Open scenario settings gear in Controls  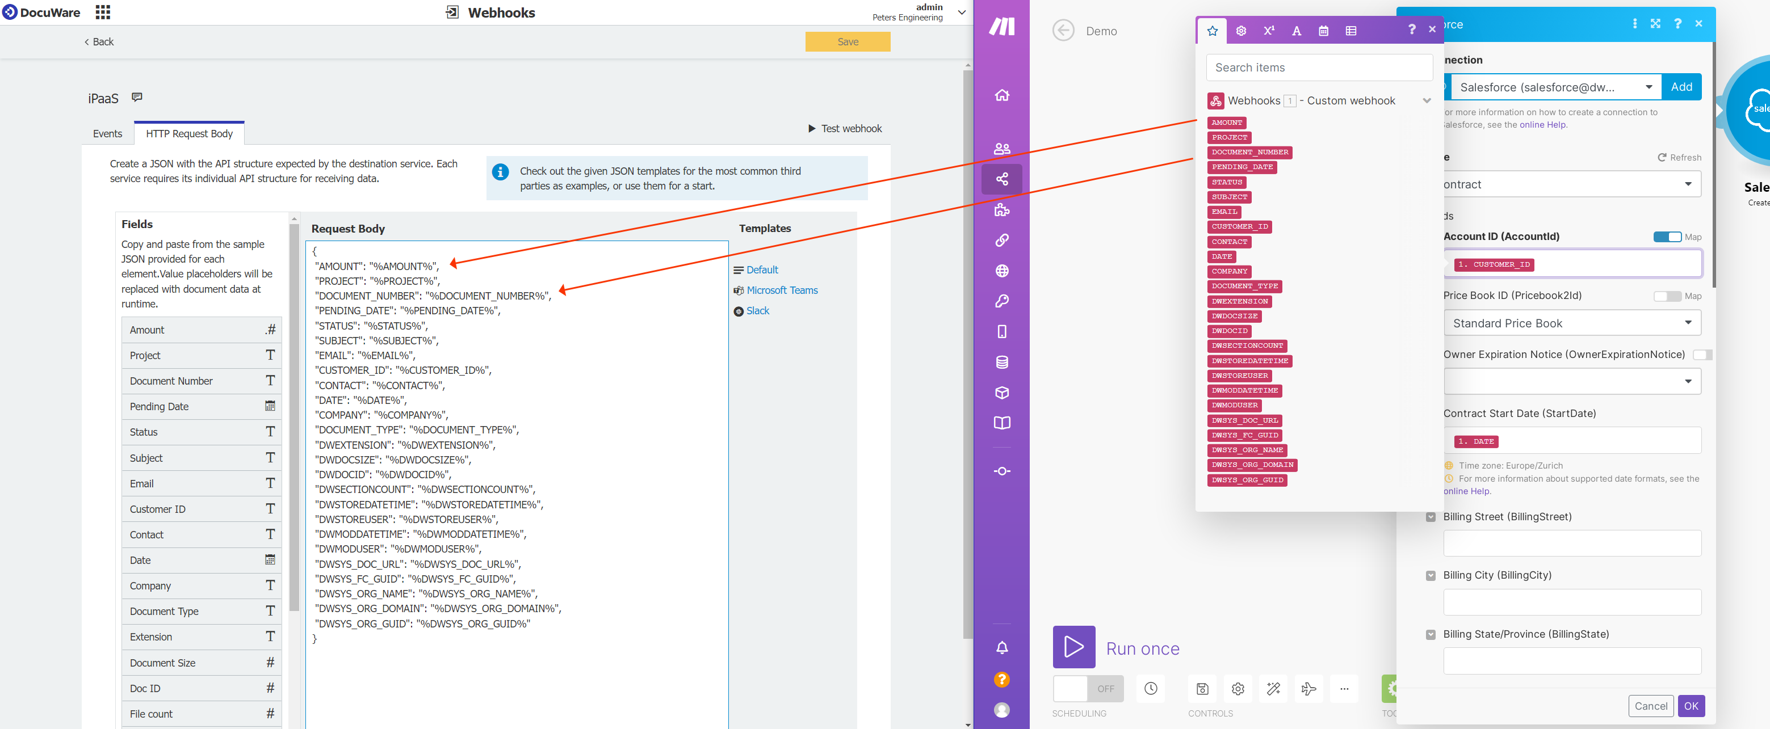(1238, 689)
